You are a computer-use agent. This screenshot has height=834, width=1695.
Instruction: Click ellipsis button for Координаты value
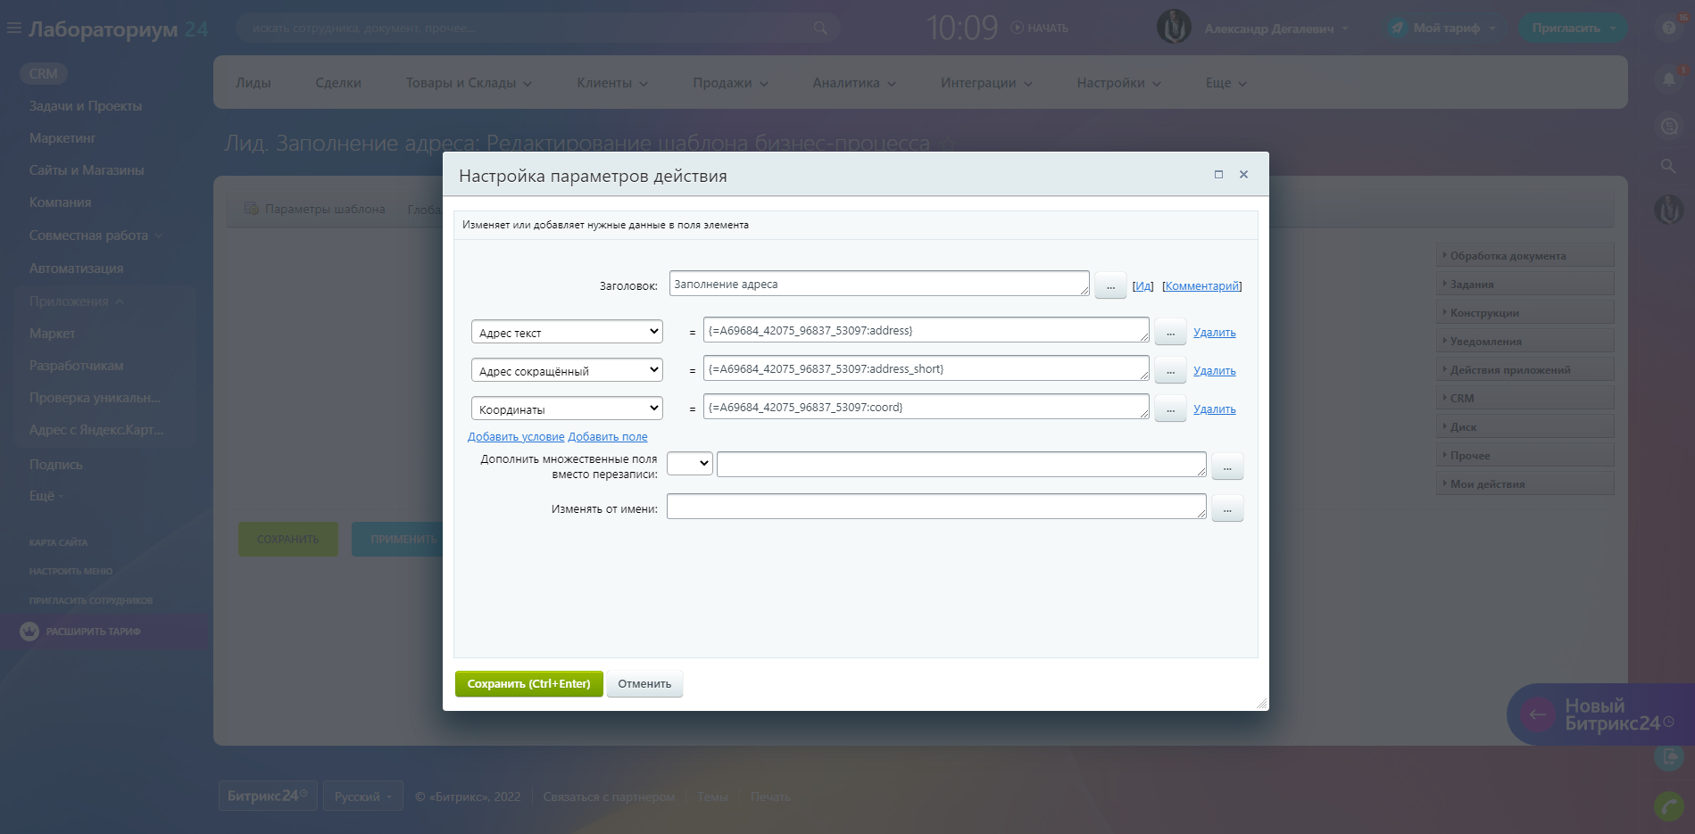[1170, 409]
